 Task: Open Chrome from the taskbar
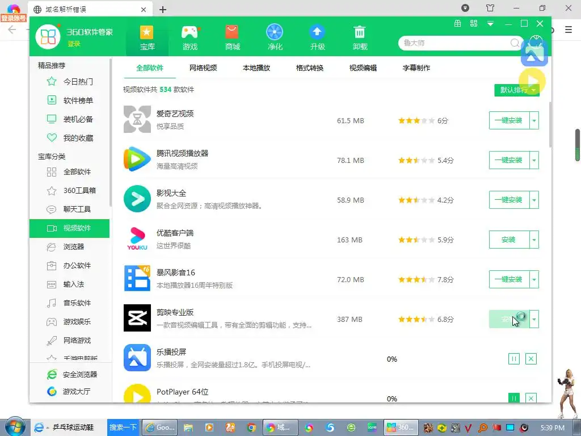click(251, 428)
